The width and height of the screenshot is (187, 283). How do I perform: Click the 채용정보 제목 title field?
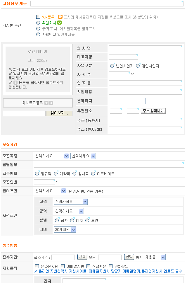coord(107,4)
